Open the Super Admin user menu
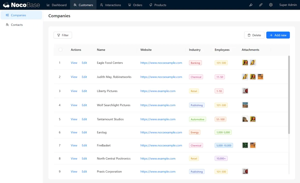The width and height of the screenshot is (300, 183). point(288,5)
